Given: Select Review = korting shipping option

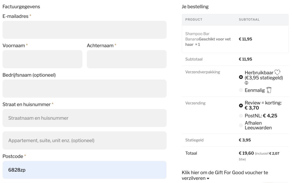Looking at the screenshot, I should coord(241,105).
